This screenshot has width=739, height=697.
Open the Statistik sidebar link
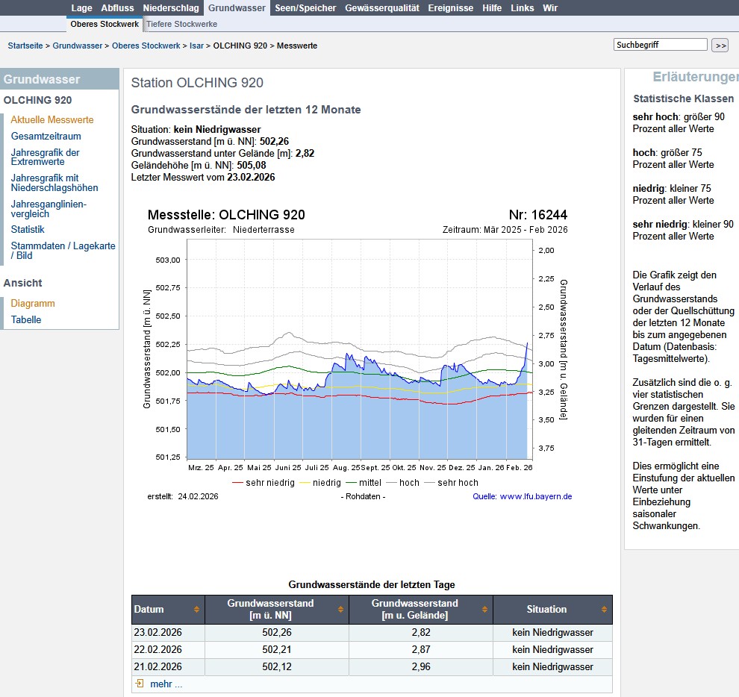tap(28, 230)
